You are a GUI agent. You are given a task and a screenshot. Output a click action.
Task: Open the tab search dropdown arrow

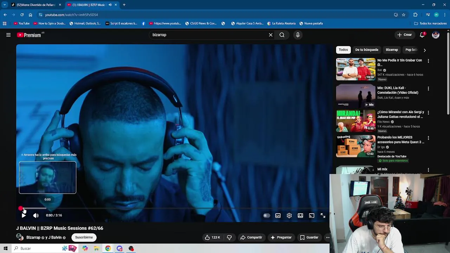click(5, 5)
